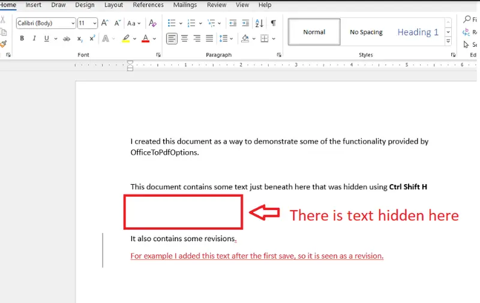
Task: Open Line and Paragraph Spacing options
Action: (226, 38)
